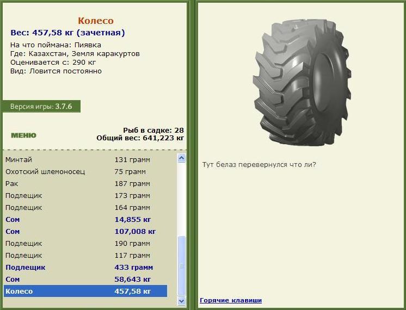
Task: Select the Охотский шлемоносец row
Action: click(85, 171)
